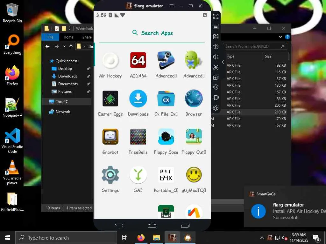Screen dimensions: 326x244
Task: Open the emulator keyboard mapping icon
Action: click(x=216, y=26)
